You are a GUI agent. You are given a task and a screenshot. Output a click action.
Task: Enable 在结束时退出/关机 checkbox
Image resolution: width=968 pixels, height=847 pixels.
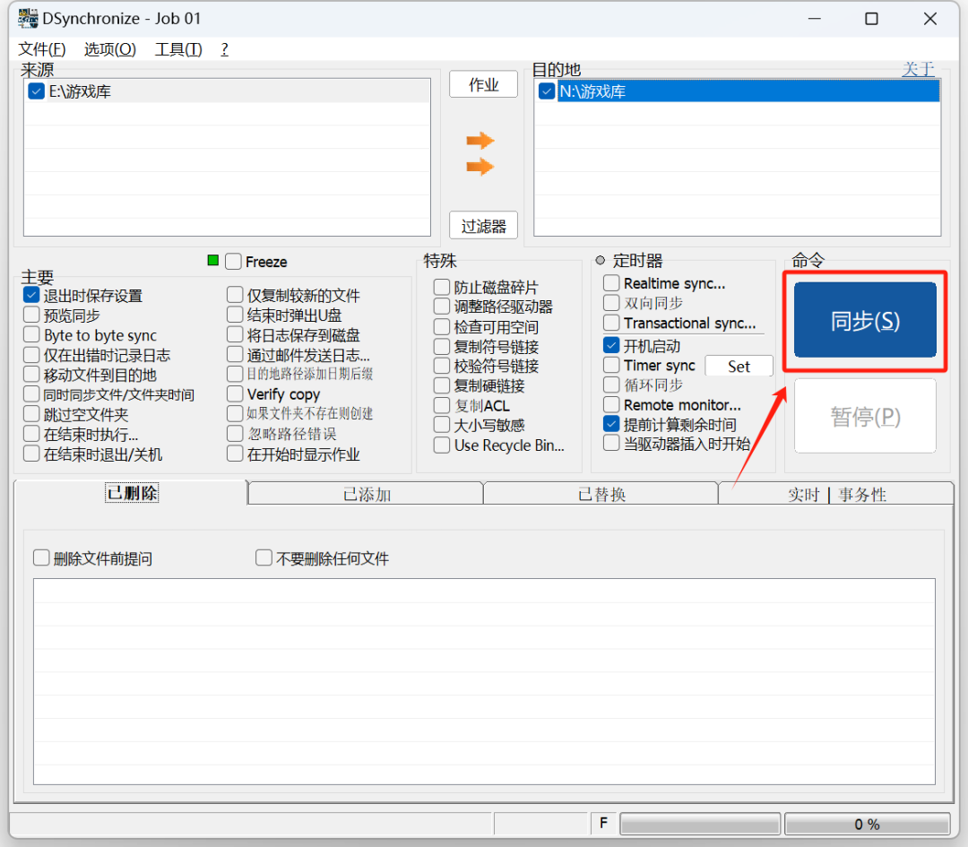tap(31, 454)
